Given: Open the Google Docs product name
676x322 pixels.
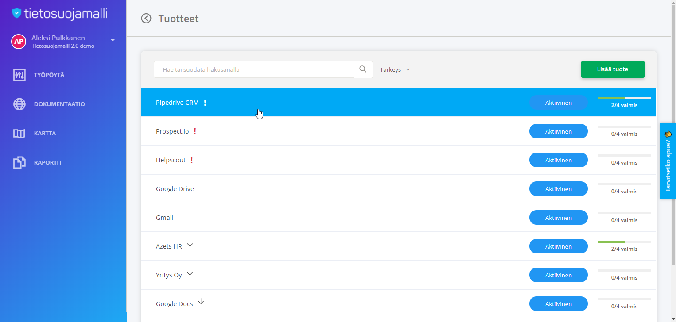Looking at the screenshot, I should [175, 304].
